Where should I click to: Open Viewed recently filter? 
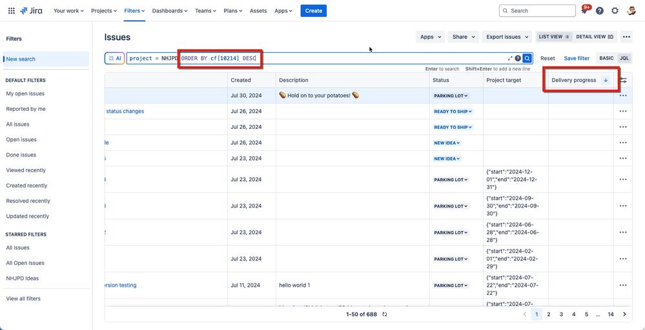[26, 170]
